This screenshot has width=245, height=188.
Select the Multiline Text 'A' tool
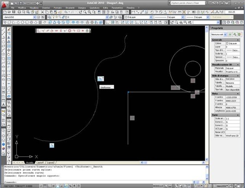(x=4, y=105)
